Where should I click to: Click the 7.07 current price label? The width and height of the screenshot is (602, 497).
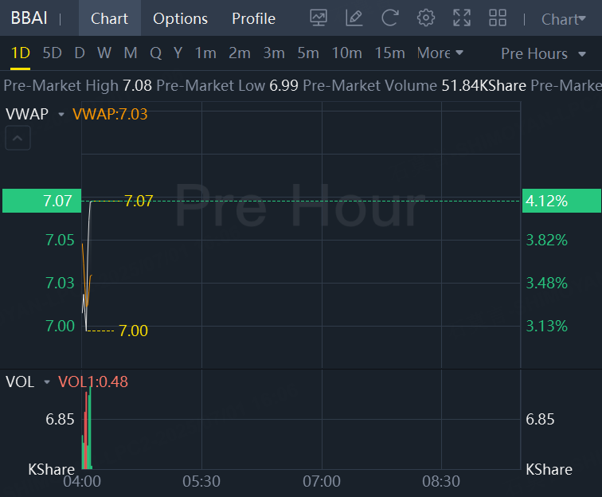41,202
